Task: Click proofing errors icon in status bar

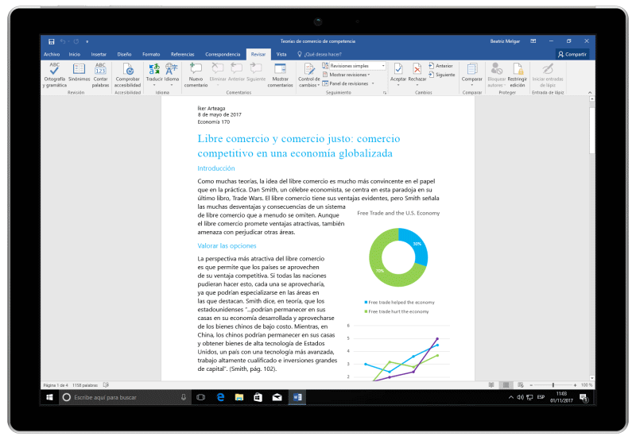Action: tap(107, 385)
